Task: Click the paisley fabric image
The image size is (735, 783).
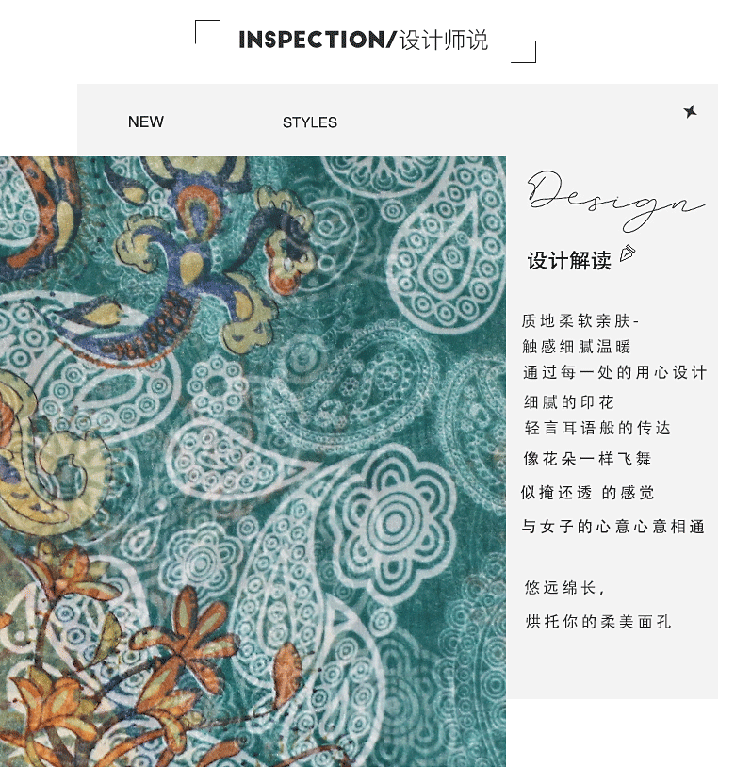Action: (253, 462)
